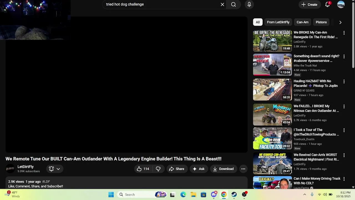Click the Ask button
The width and height of the screenshot is (355, 200).
[199, 169]
